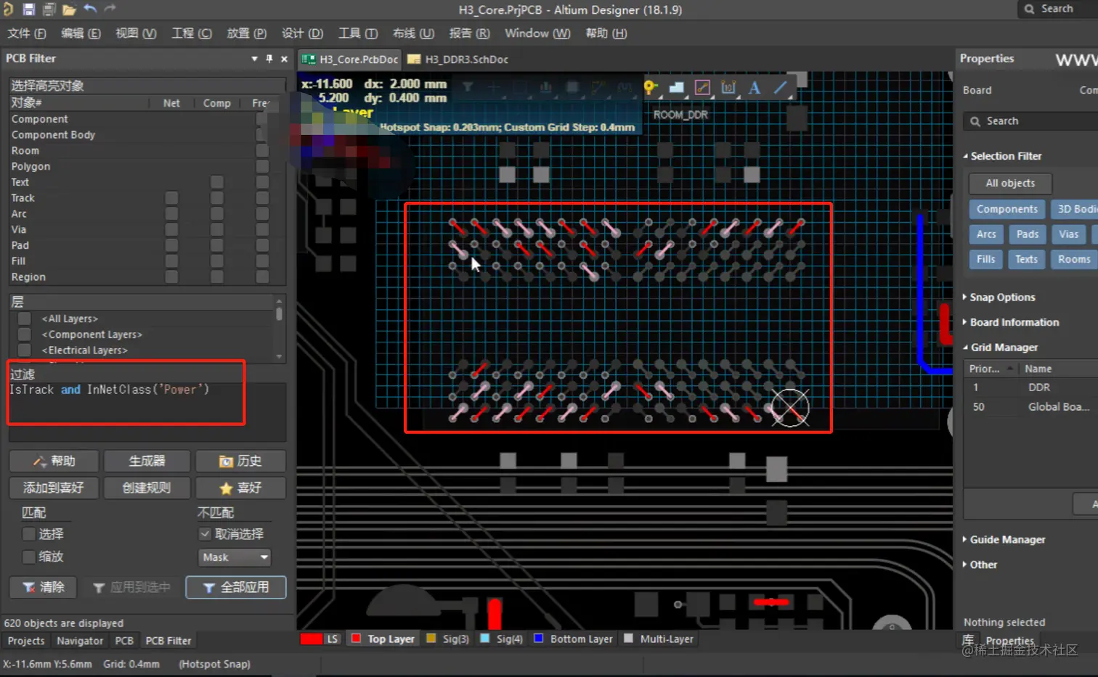Open the 布线 (U) menu
This screenshot has height=677, width=1098.
tap(413, 33)
